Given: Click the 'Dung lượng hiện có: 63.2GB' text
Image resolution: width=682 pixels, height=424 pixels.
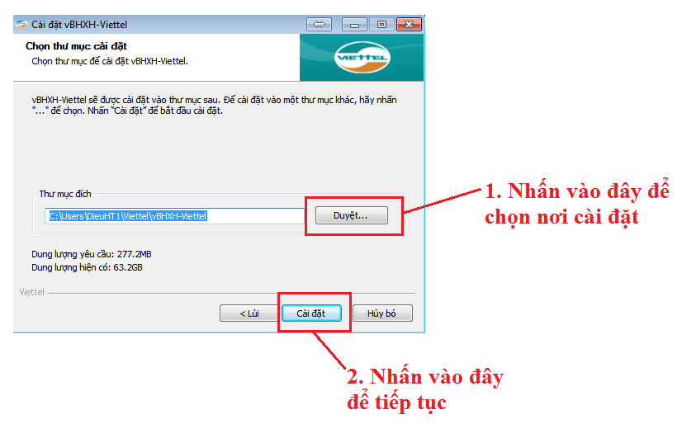Looking at the screenshot, I should coord(86,267).
